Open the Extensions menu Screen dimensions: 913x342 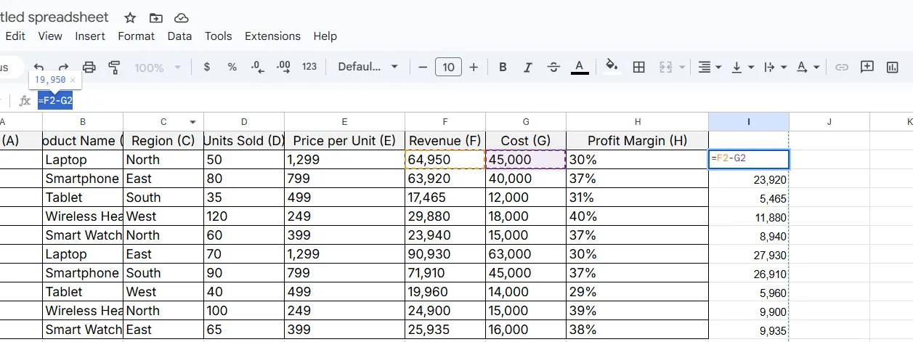pyautogui.click(x=272, y=36)
